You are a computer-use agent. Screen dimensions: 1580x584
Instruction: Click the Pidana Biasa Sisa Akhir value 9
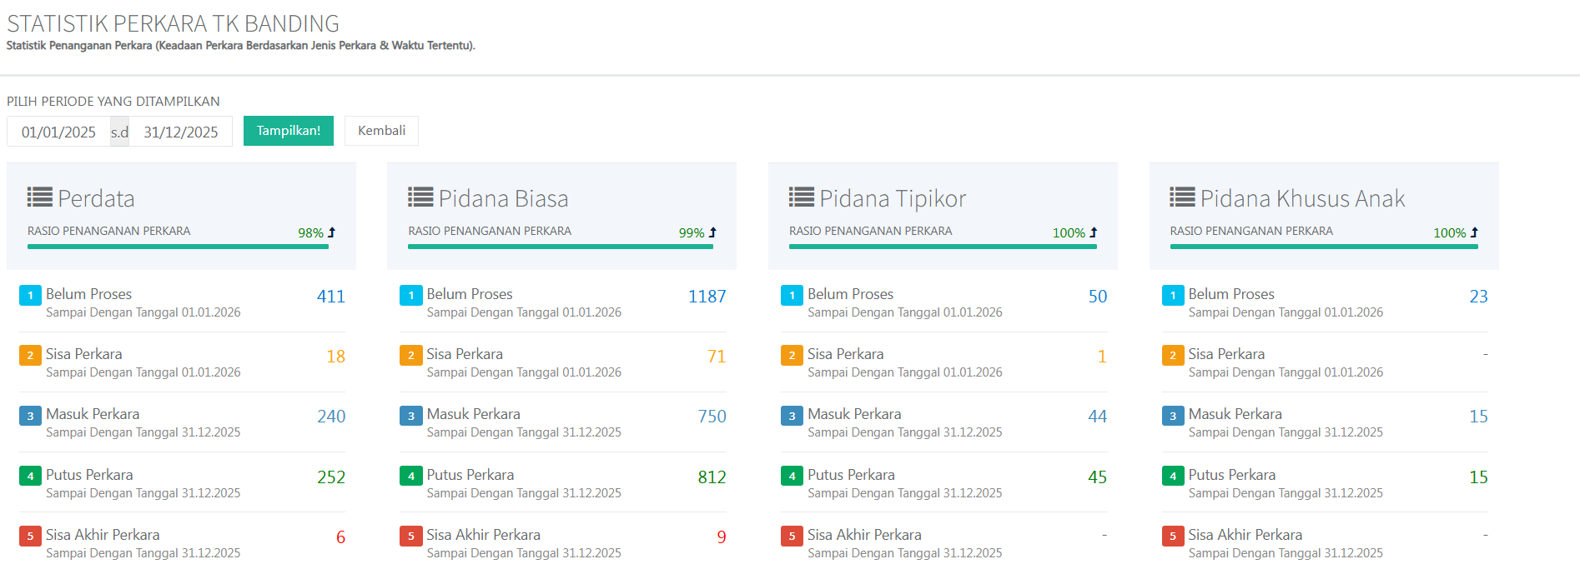pyautogui.click(x=722, y=537)
